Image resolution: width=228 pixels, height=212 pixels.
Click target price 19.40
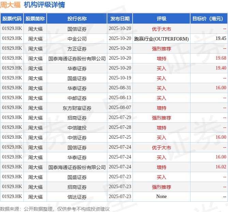point(221,68)
